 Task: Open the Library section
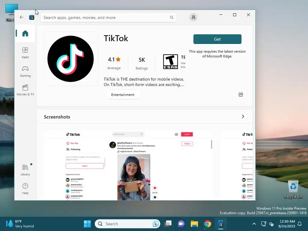[x=25, y=170]
